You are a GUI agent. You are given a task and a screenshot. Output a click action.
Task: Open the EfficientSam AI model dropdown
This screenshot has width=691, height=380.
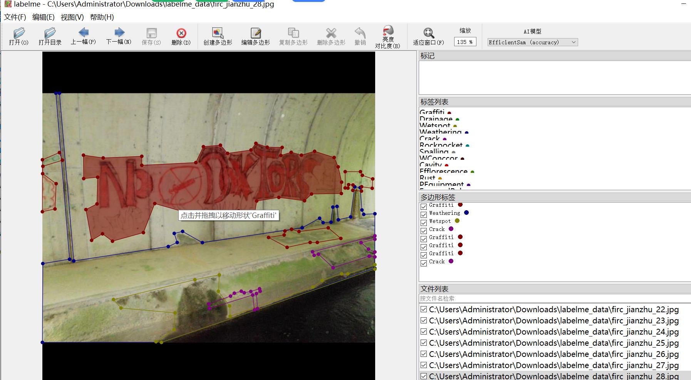[532, 42]
